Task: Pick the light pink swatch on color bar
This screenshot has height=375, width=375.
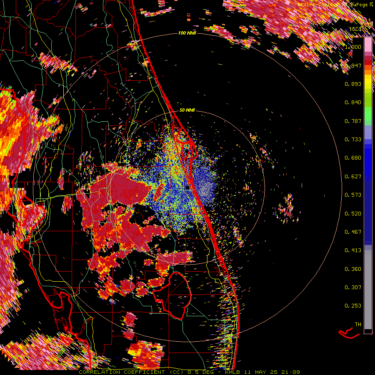Action: point(368,44)
